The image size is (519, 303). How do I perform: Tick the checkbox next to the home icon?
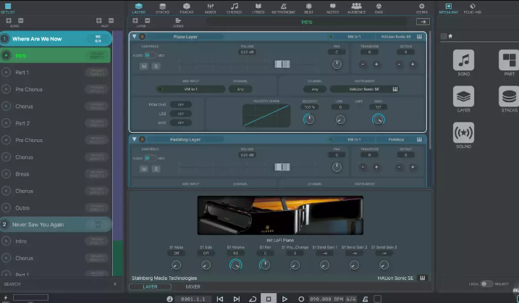pos(444,36)
